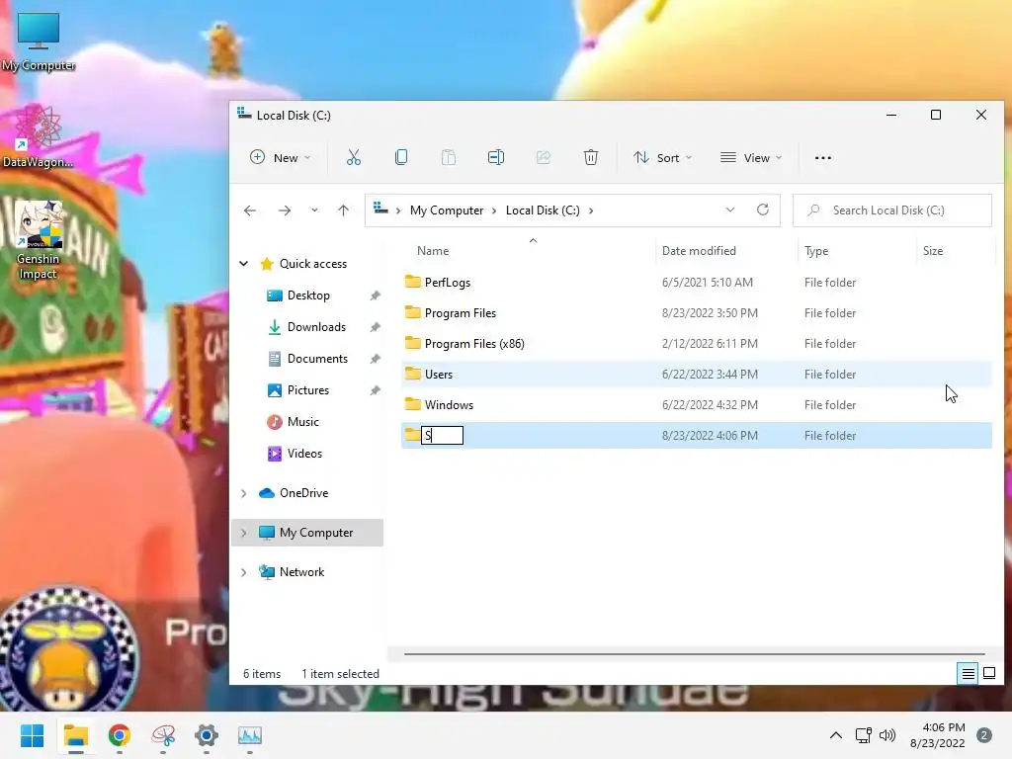Select Desktop in Quick access
The image size is (1012, 759).
pos(308,295)
